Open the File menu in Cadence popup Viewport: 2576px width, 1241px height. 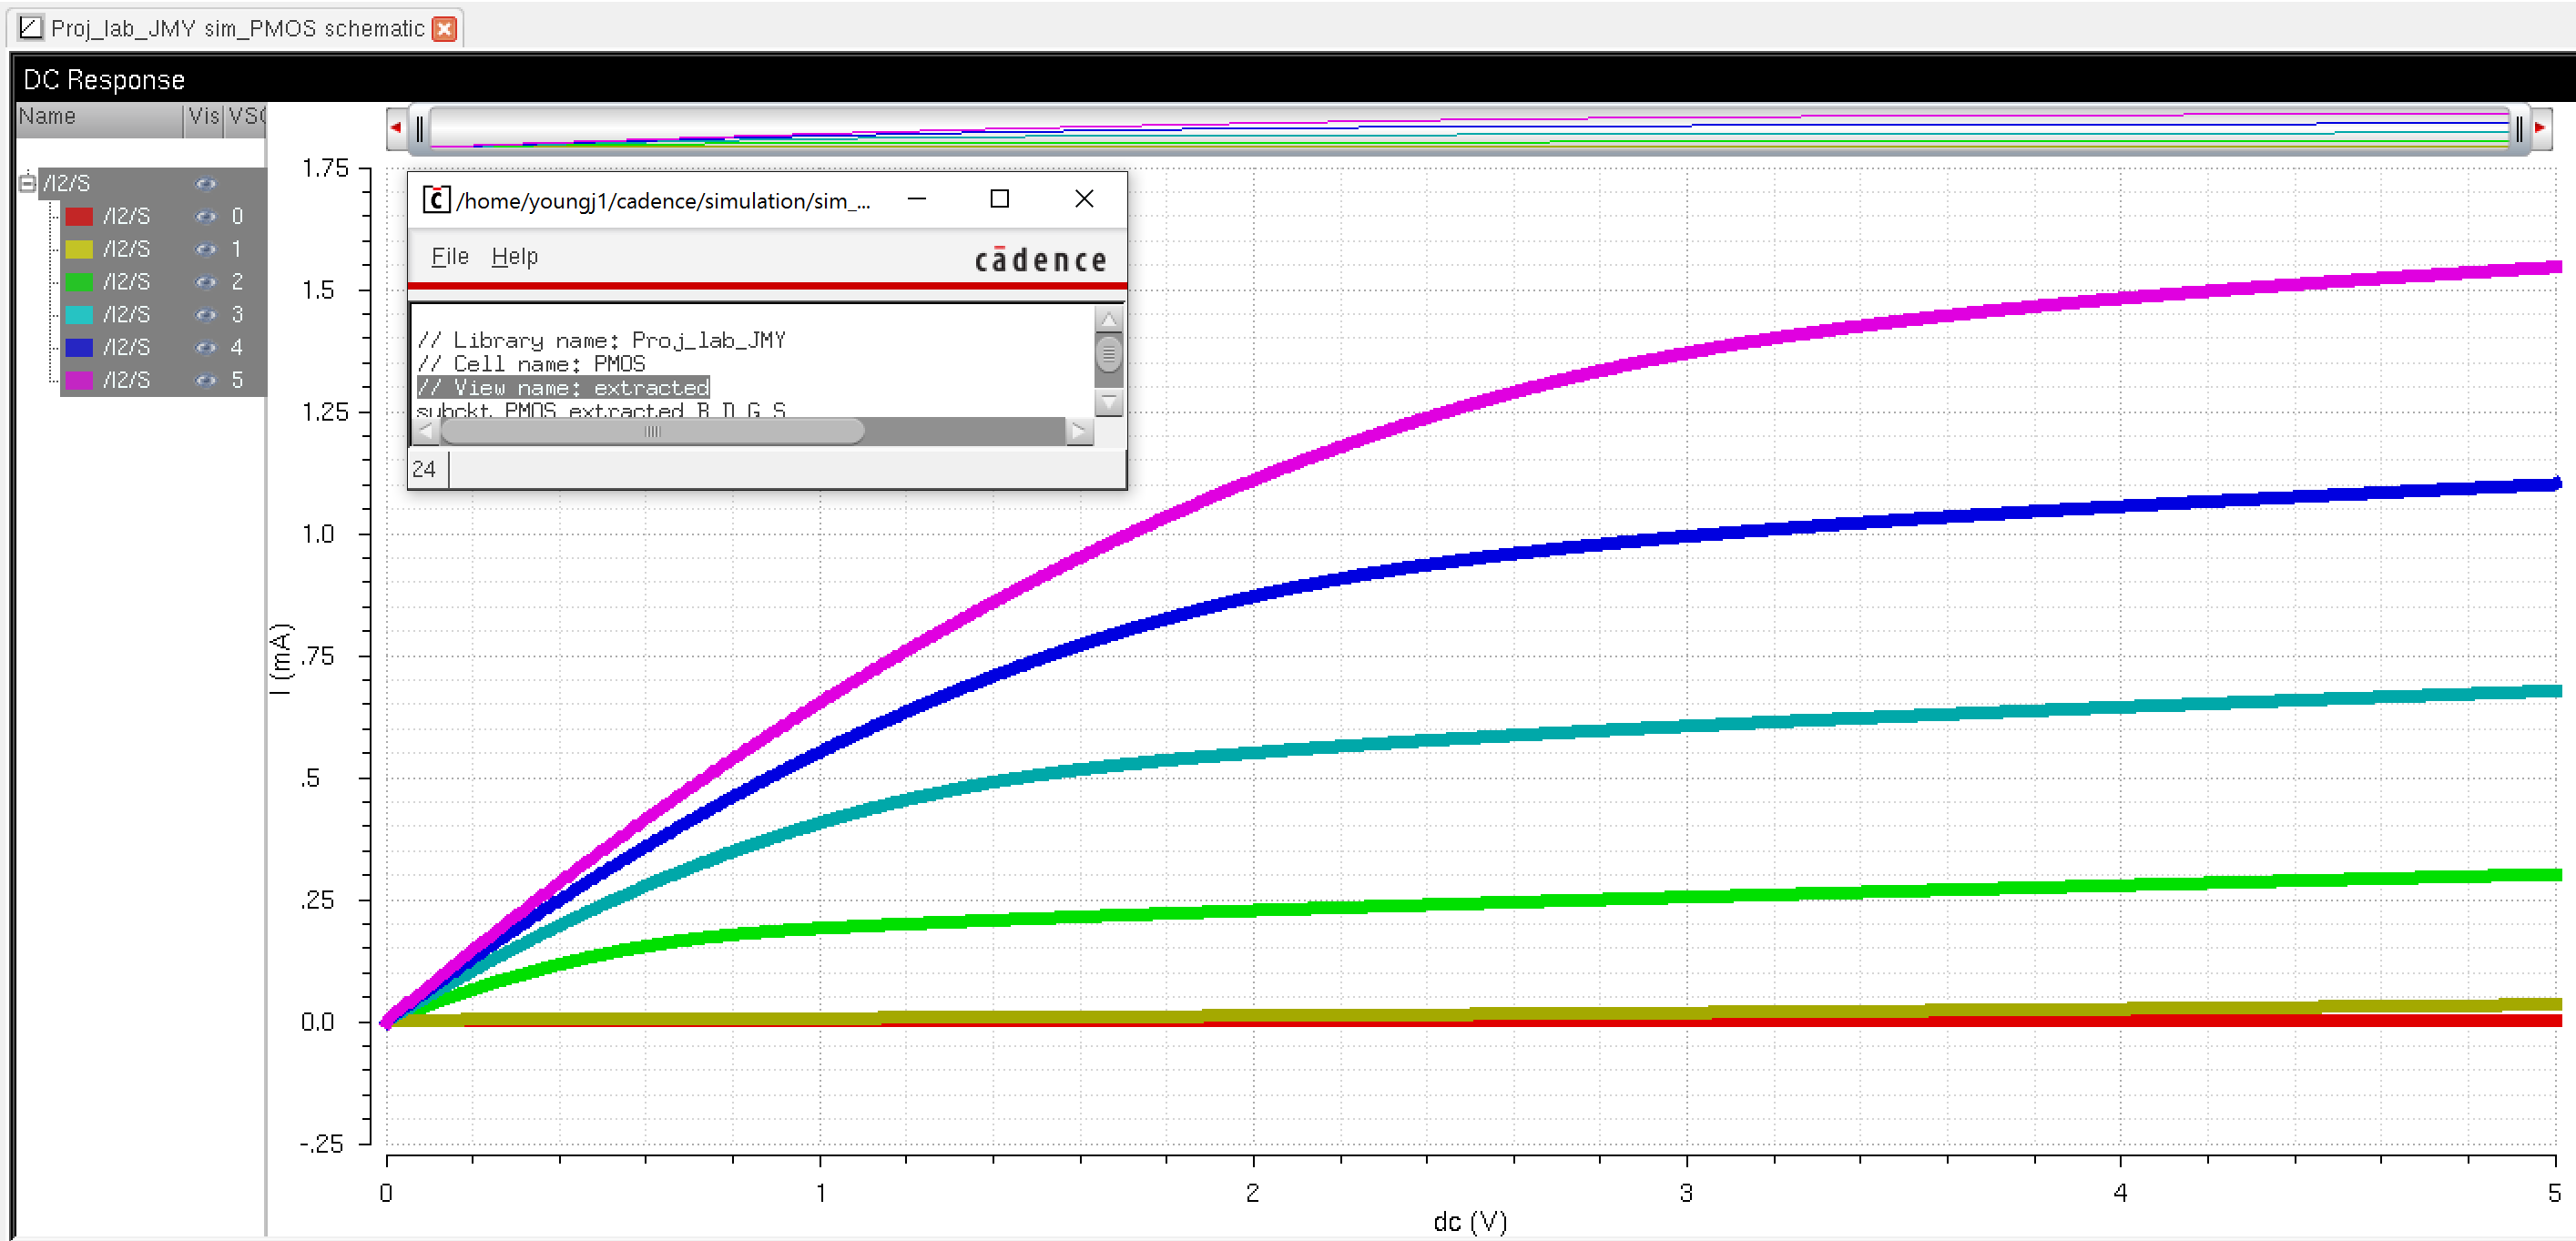(x=449, y=257)
